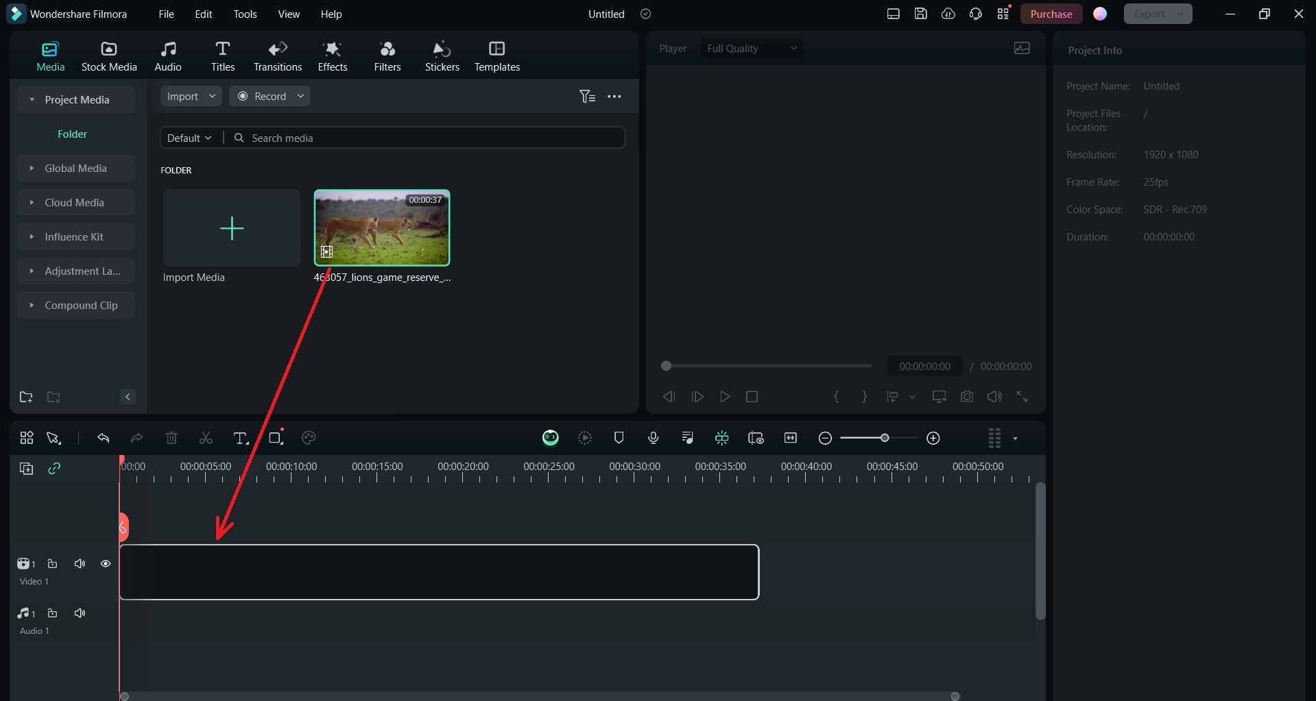Viewport: 1316px width, 701px height.
Task: Open the Tools menu
Action: [x=245, y=14]
